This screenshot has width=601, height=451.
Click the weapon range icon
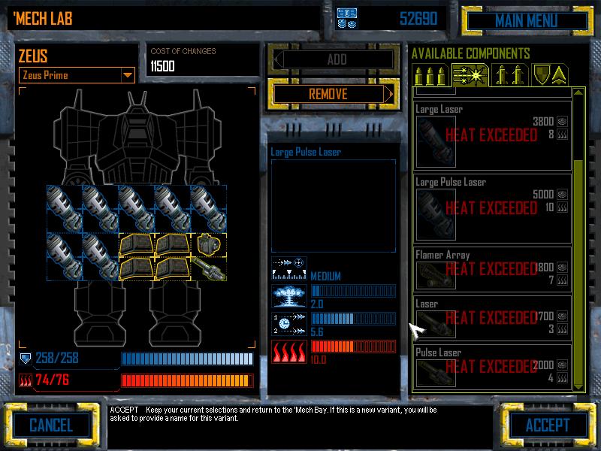tap(289, 268)
